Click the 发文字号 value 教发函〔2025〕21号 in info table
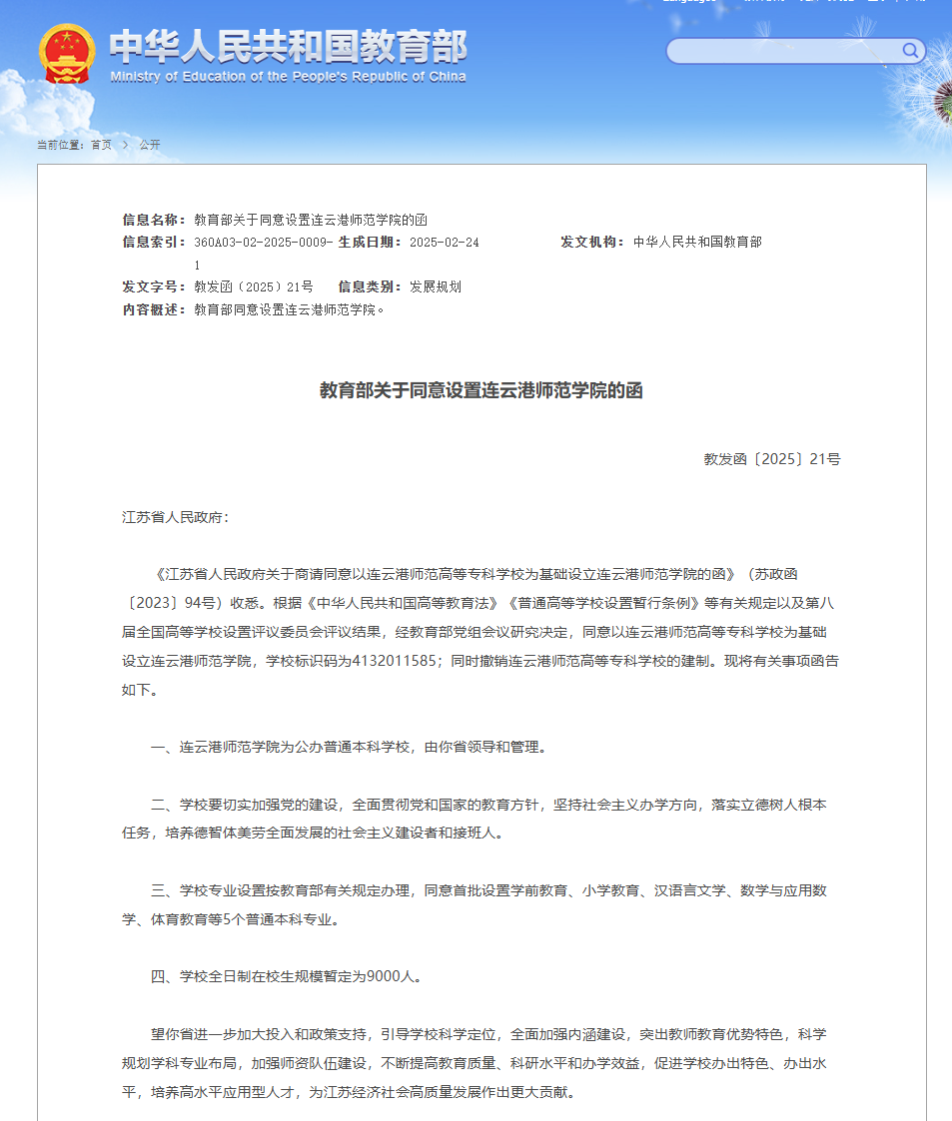952x1121 pixels. tap(254, 286)
